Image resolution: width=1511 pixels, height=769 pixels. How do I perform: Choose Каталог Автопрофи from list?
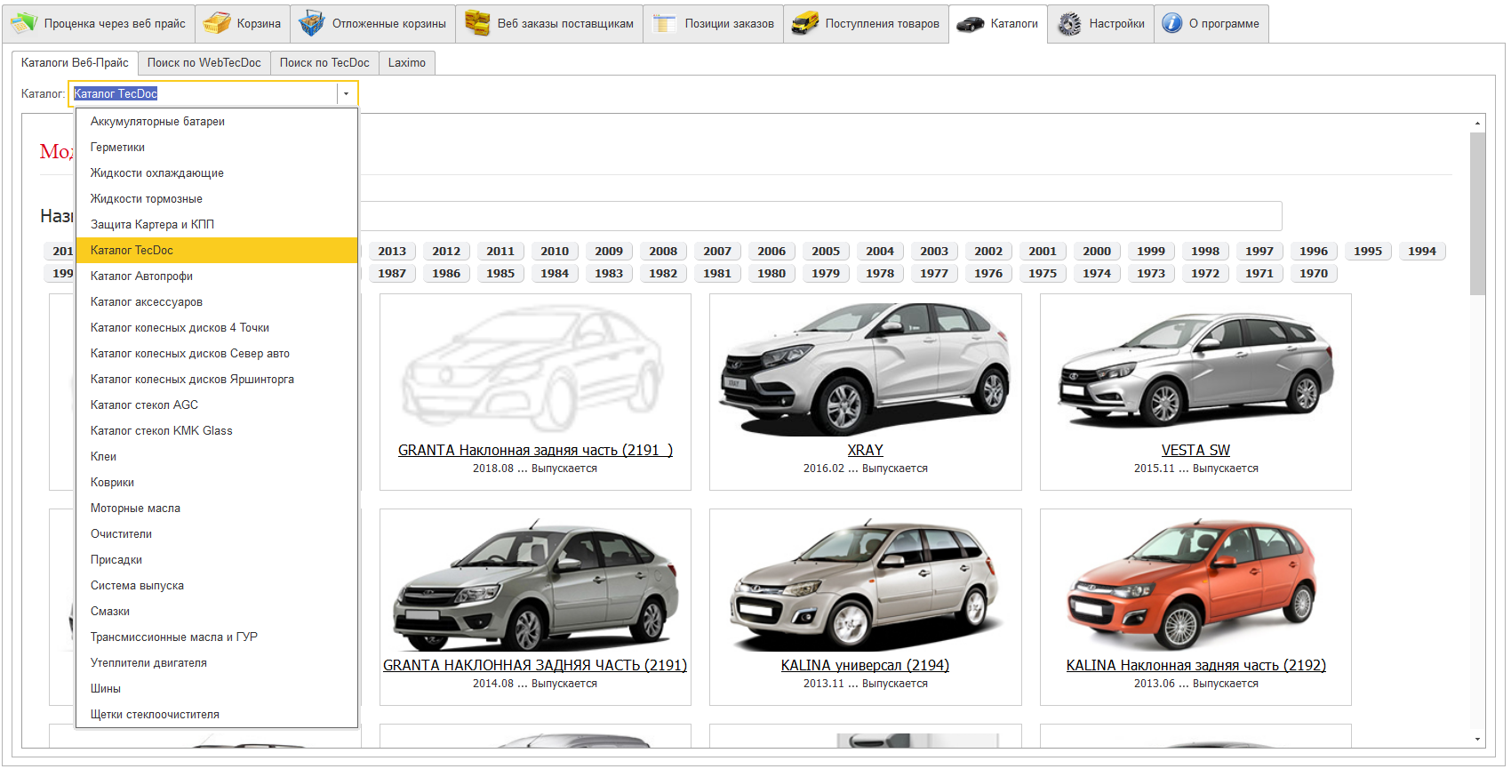(217, 276)
